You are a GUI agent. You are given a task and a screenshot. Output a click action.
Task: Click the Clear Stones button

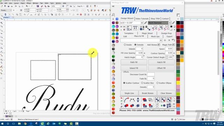click(x=166, y=93)
